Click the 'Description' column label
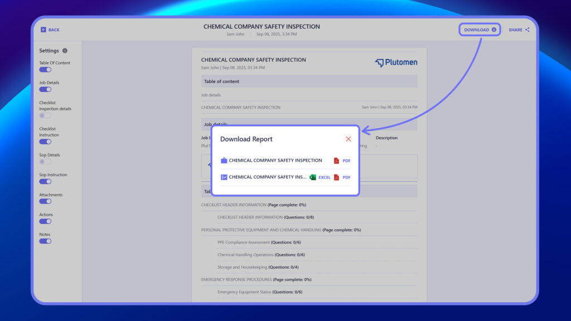The width and height of the screenshot is (571, 321). coord(386,138)
